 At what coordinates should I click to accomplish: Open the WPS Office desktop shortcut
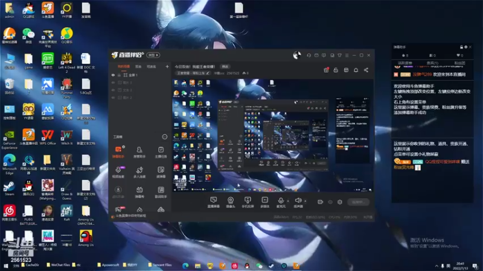(x=48, y=137)
